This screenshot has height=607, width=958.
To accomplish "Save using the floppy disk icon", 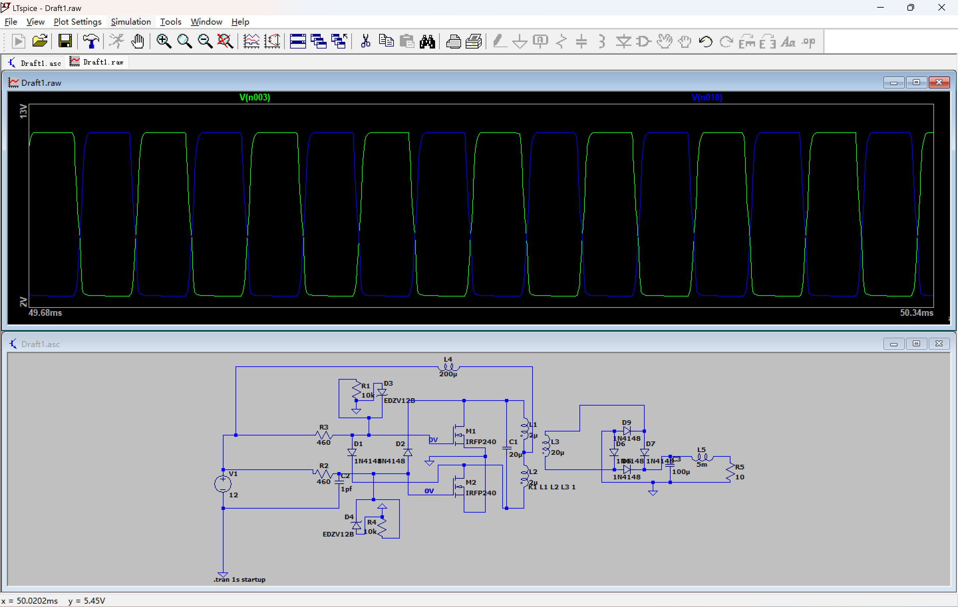I will (x=65, y=41).
